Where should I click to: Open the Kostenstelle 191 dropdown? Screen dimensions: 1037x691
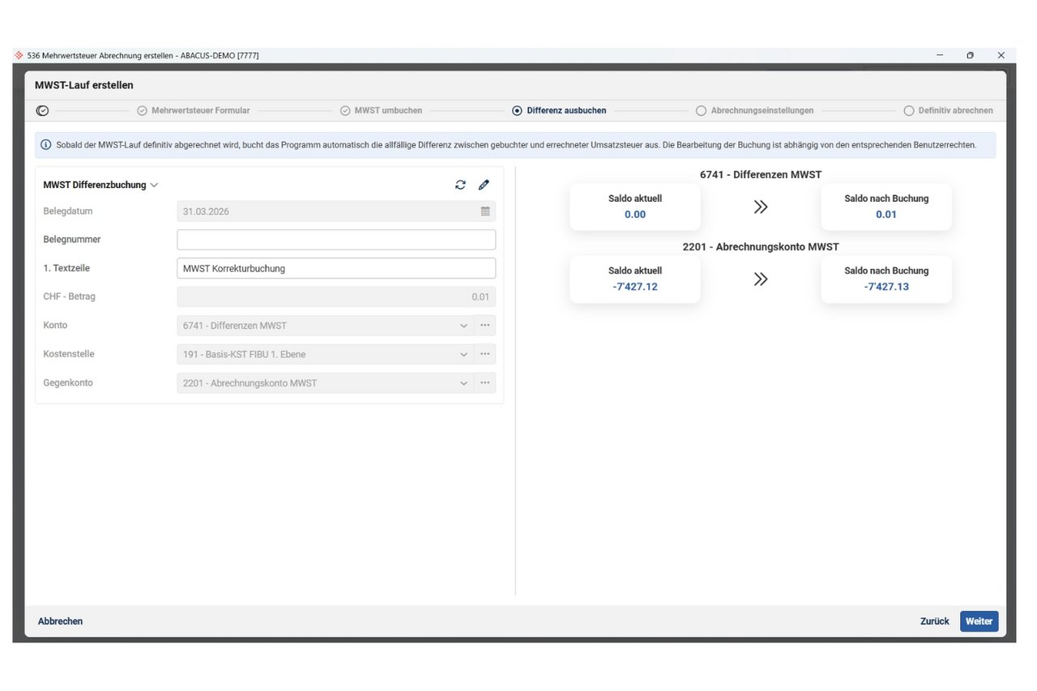463,354
